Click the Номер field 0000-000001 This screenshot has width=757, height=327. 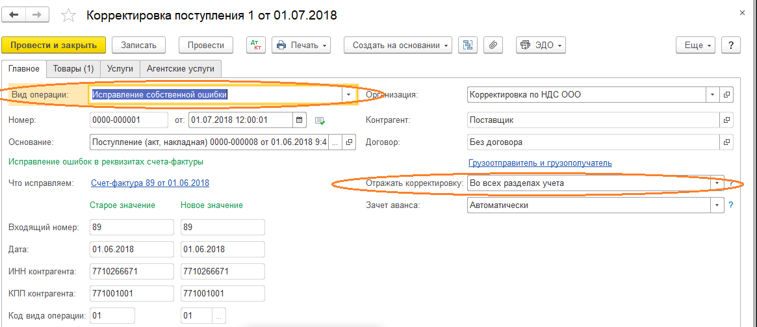pyautogui.click(x=129, y=120)
